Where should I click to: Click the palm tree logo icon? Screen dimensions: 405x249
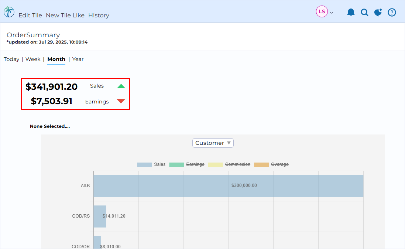(9, 12)
